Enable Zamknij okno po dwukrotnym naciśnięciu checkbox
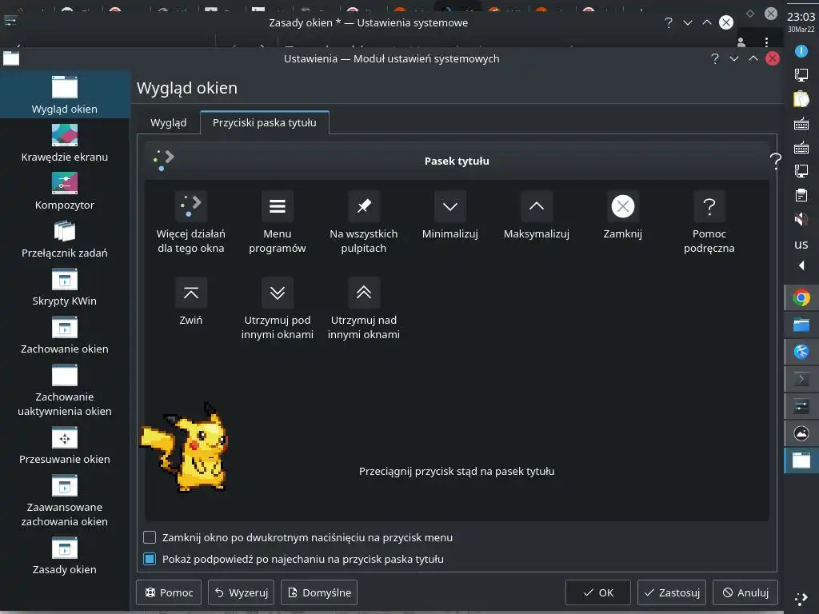Screen dimensions: 819x614 [150, 537]
